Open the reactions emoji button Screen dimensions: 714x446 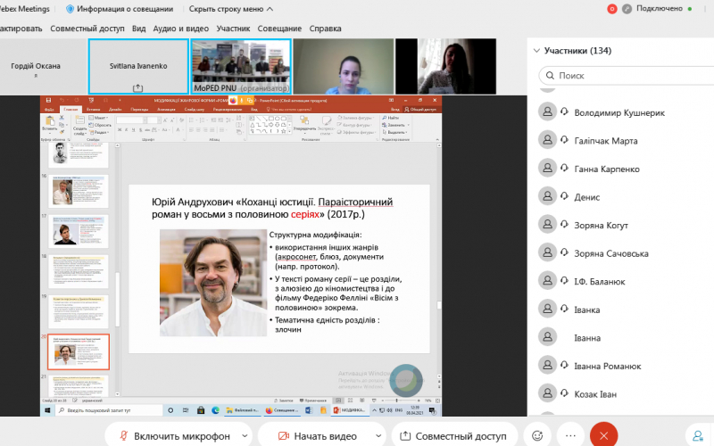(537, 435)
